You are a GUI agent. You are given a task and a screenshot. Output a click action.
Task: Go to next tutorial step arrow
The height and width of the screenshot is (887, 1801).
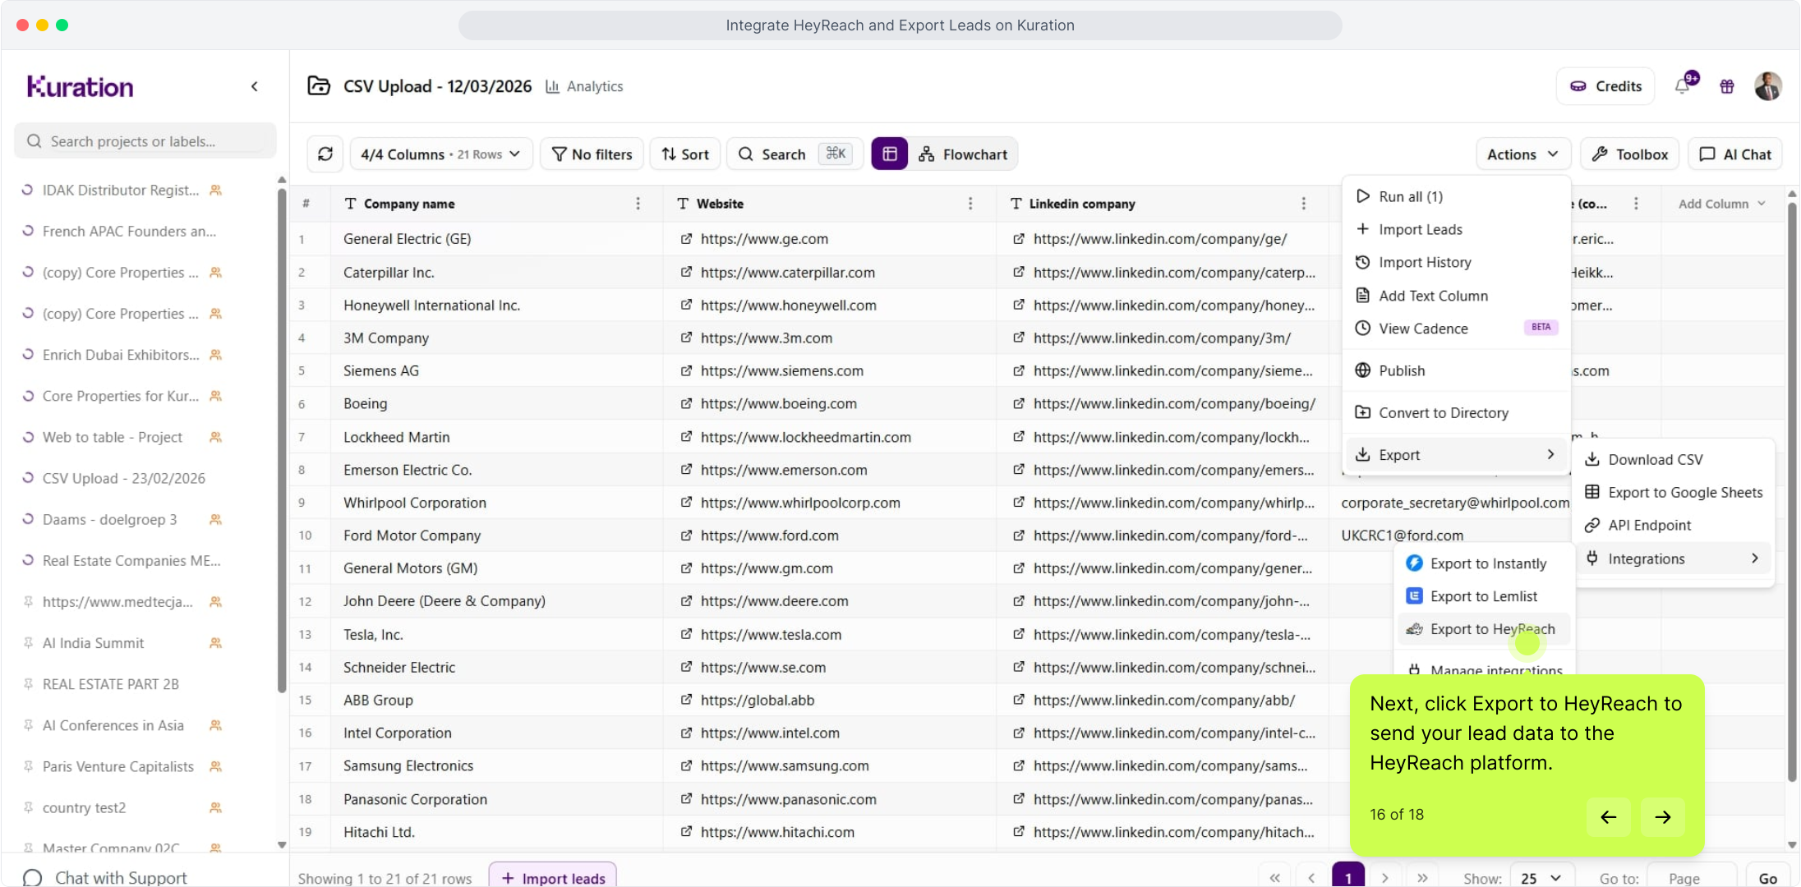point(1663,816)
